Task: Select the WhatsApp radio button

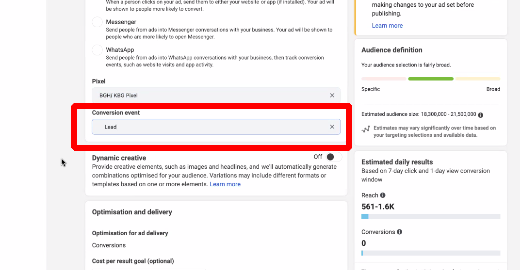Action: coord(97,50)
